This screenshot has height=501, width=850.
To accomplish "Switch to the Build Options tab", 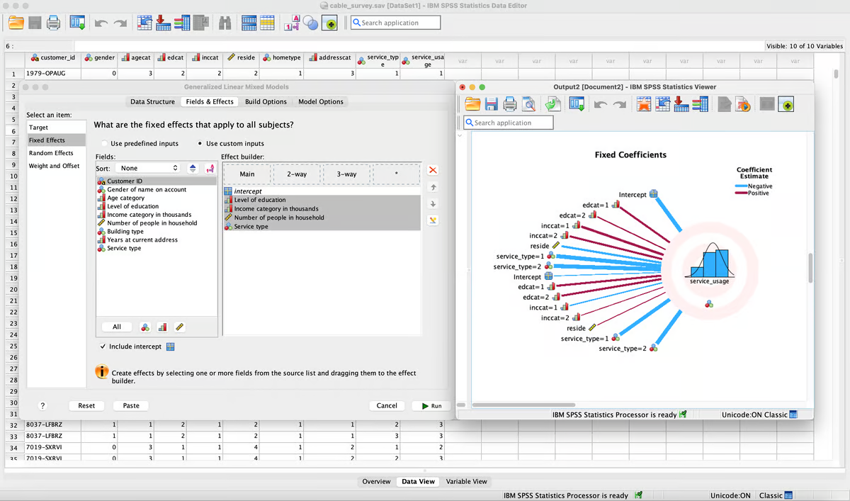I will click(x=266, y=101).
